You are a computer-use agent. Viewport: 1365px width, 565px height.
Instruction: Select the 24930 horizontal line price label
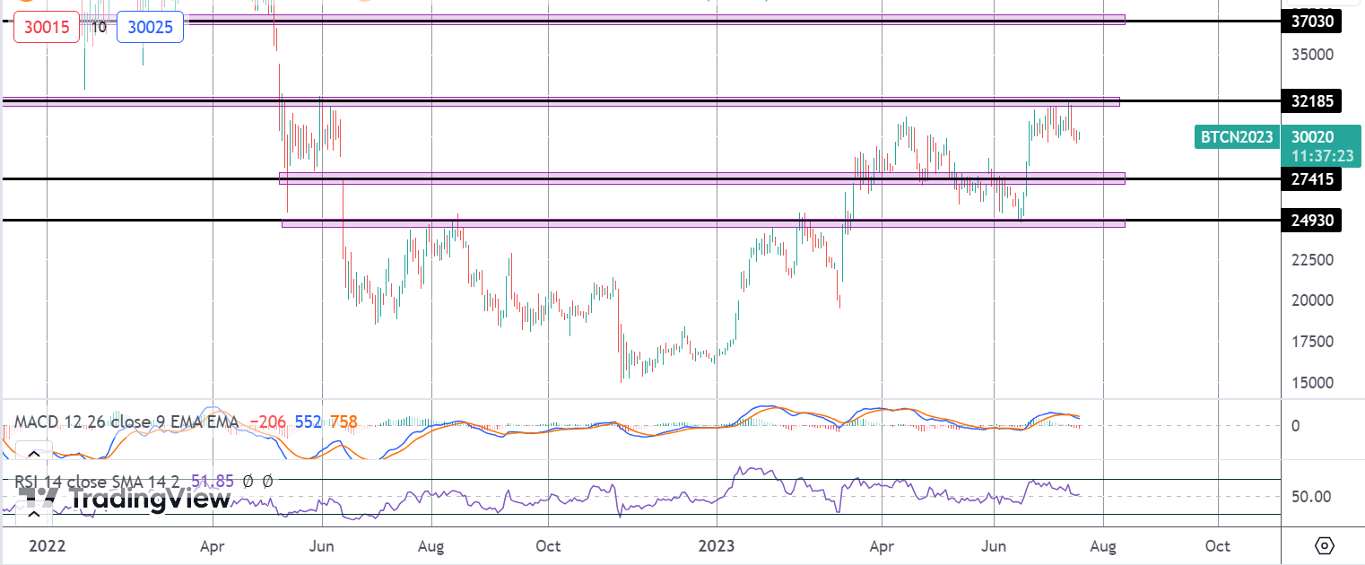click(x=1312, y=220)
